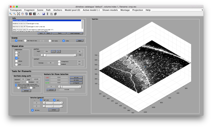Click the fit-to-view crossed arrows icon

point(18,14)
